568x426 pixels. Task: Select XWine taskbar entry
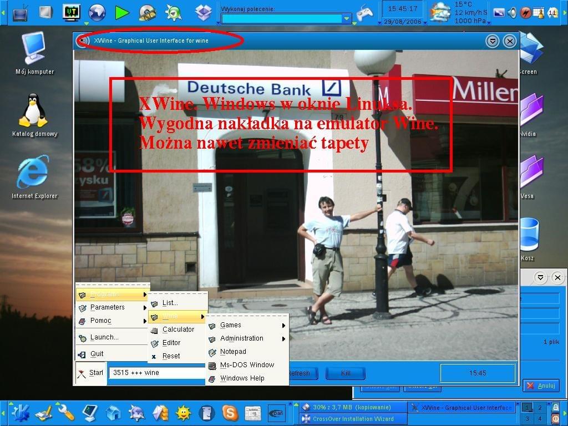[462, 408]
